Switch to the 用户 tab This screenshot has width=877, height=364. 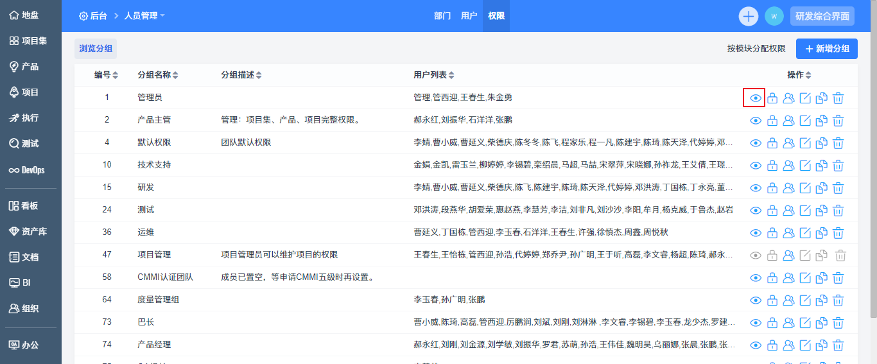(469, 16)
